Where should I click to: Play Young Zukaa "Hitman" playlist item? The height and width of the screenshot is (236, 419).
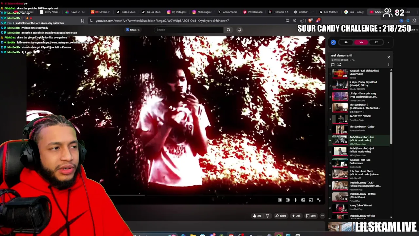(x=359, y=208)
